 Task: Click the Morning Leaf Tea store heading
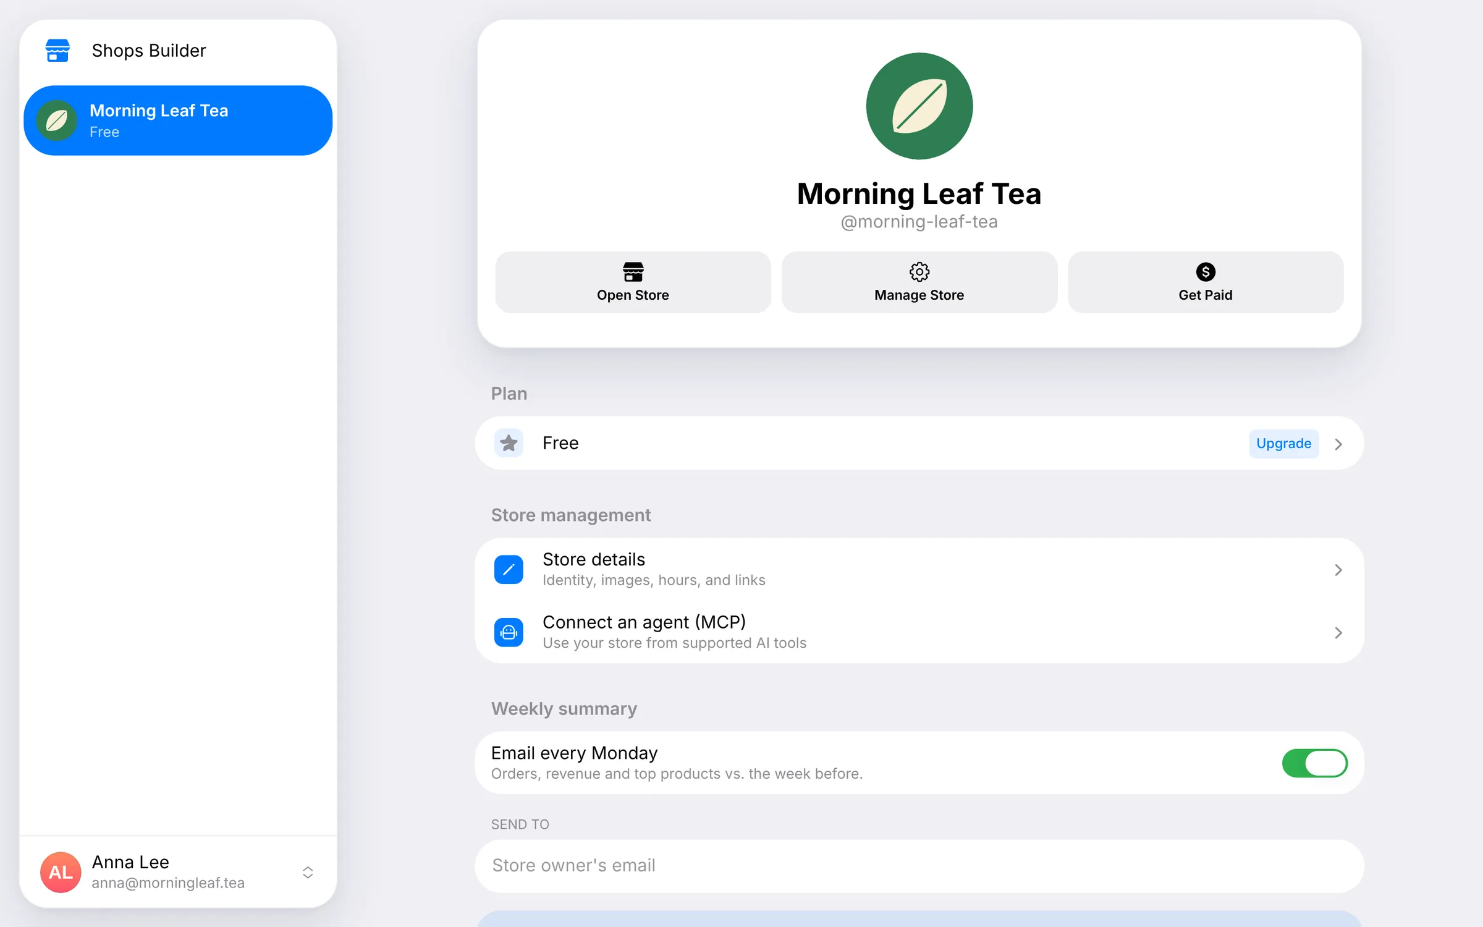click(x=919, y=194)
